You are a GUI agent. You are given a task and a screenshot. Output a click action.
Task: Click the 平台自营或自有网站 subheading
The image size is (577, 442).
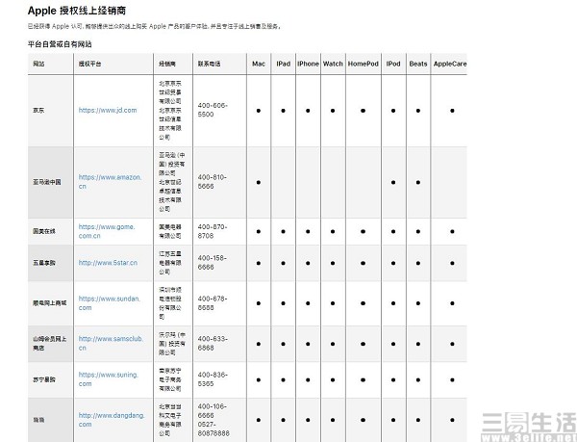point(60,44)
